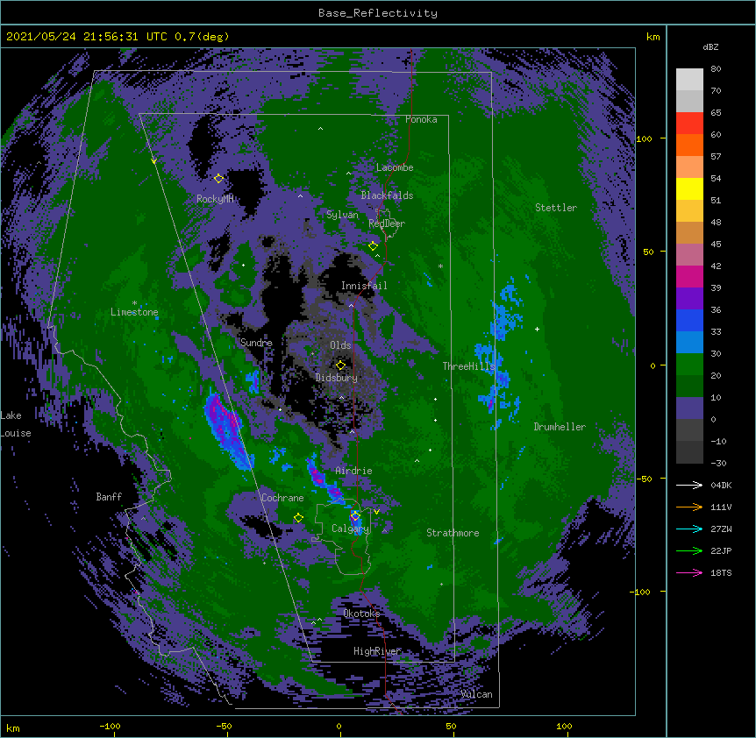The height and width of the screenshot is (738, 756).
Task: Click the Base_Reflectivity title
Action: click(378, 13)
